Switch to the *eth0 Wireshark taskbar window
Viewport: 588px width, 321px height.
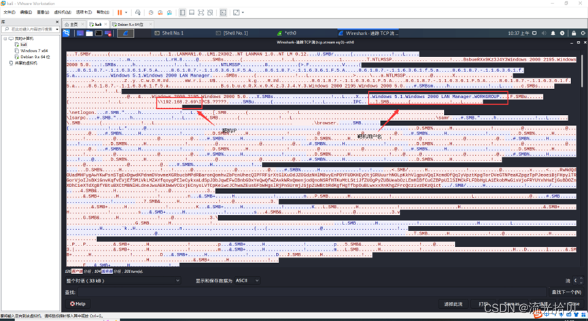288,33
